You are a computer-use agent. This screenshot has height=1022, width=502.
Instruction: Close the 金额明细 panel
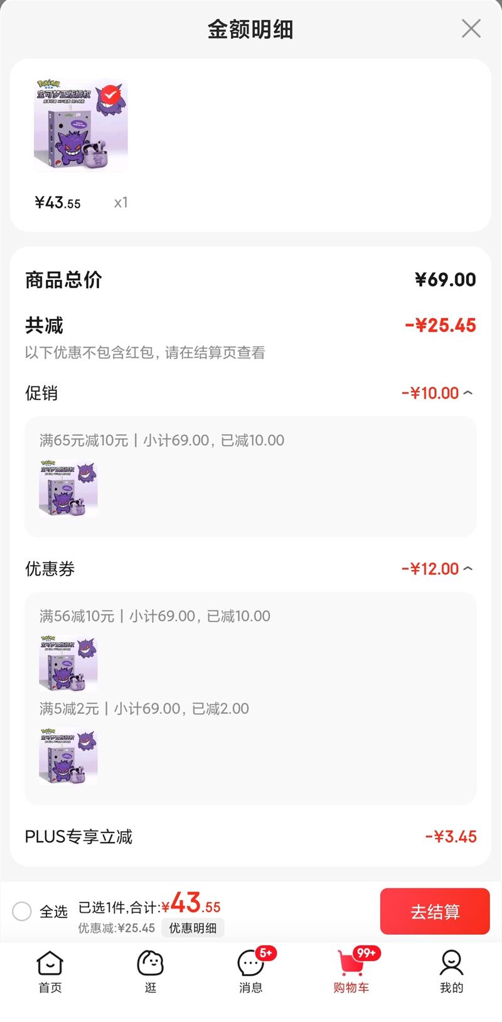click(471, 29)
